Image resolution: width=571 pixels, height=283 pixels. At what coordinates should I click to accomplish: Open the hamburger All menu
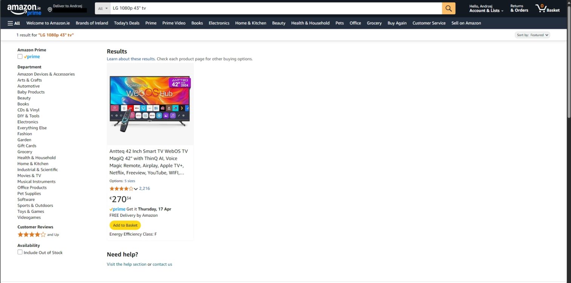coord(14,23)
